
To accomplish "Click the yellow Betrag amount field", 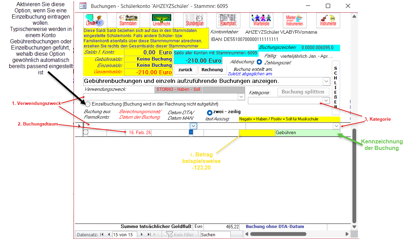I will click(x=256, y=133).
